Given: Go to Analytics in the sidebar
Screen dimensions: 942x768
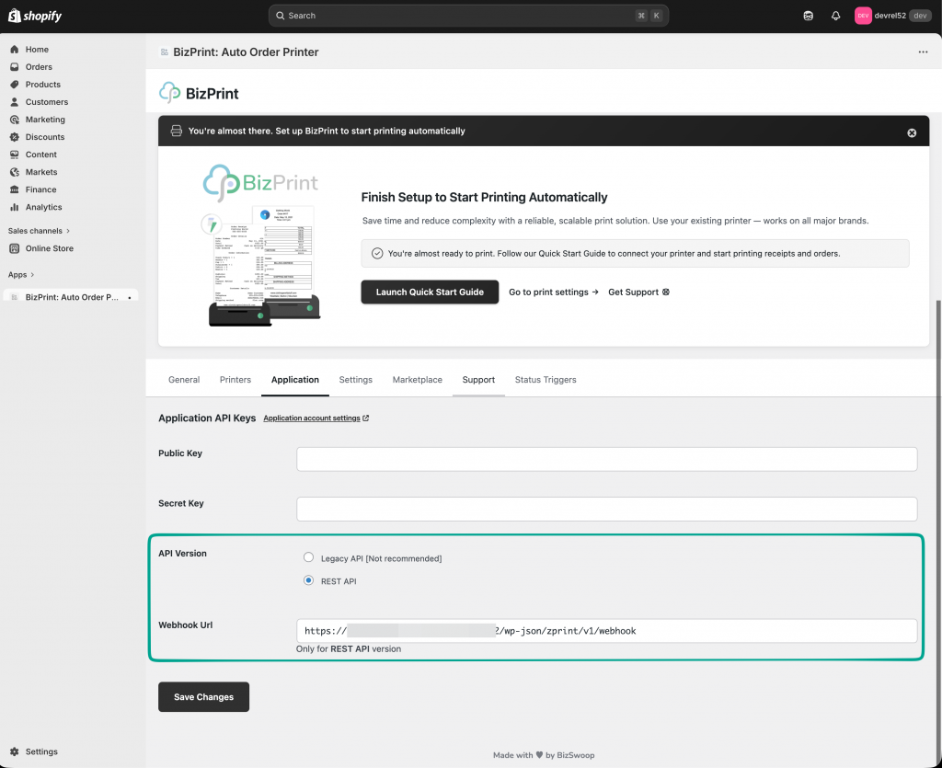Looking at the screenshot, I should tap(43, 207).
